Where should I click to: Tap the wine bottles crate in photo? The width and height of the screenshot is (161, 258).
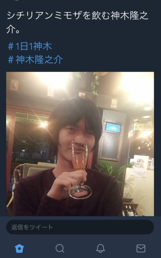tap(131, 209)
